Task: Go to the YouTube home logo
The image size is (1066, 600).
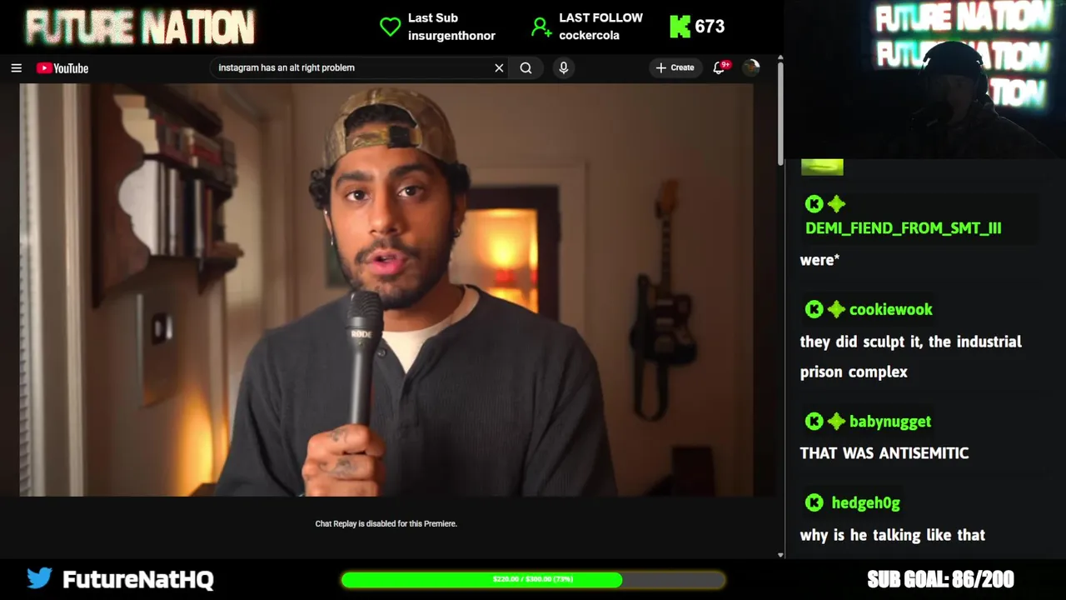Action: [x=62, y=68]
